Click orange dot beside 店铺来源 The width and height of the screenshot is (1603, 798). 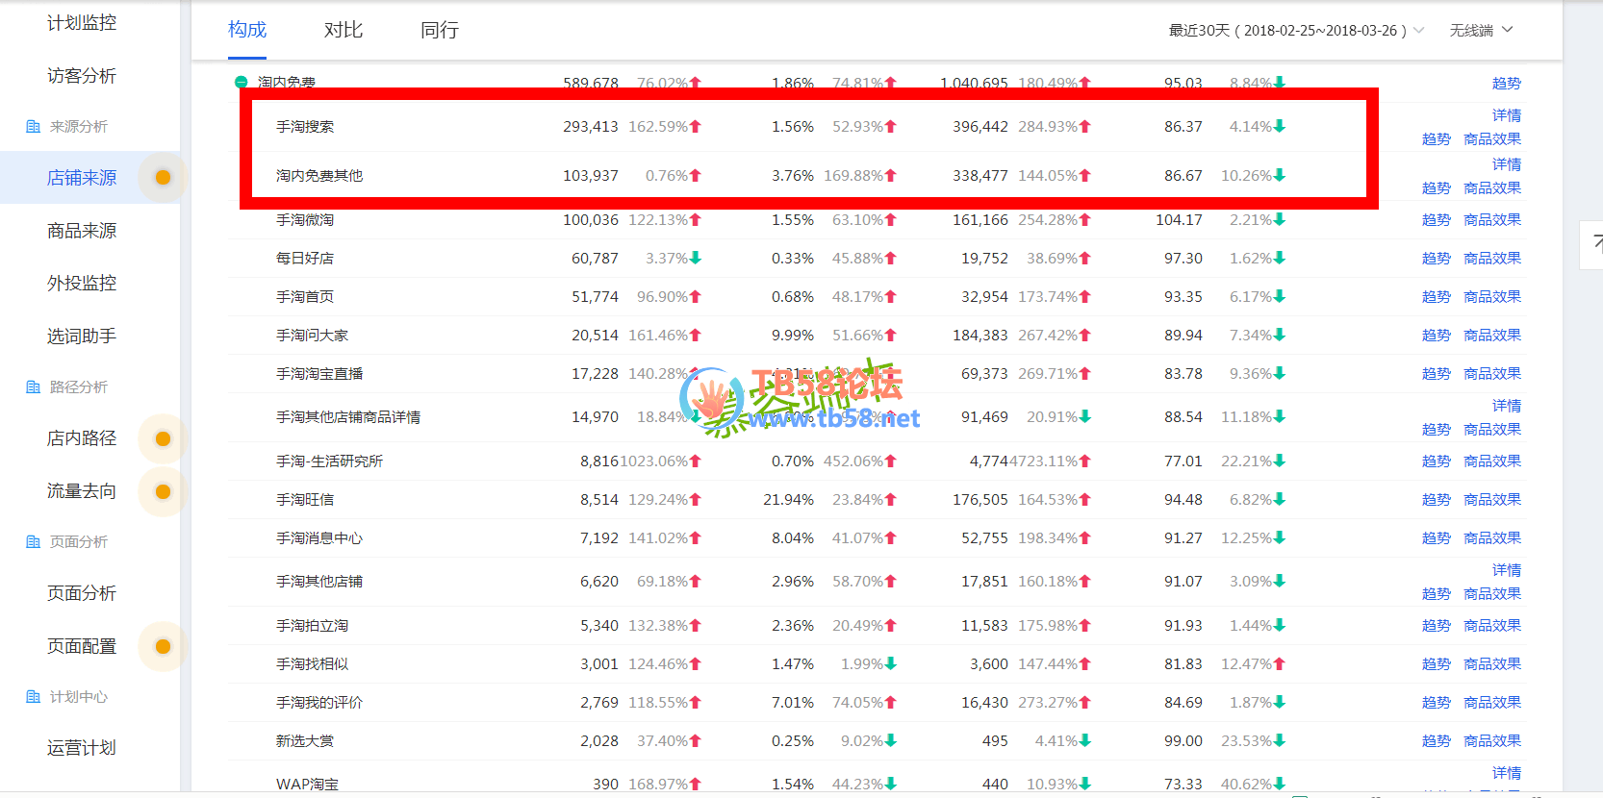tap(163, 178)
